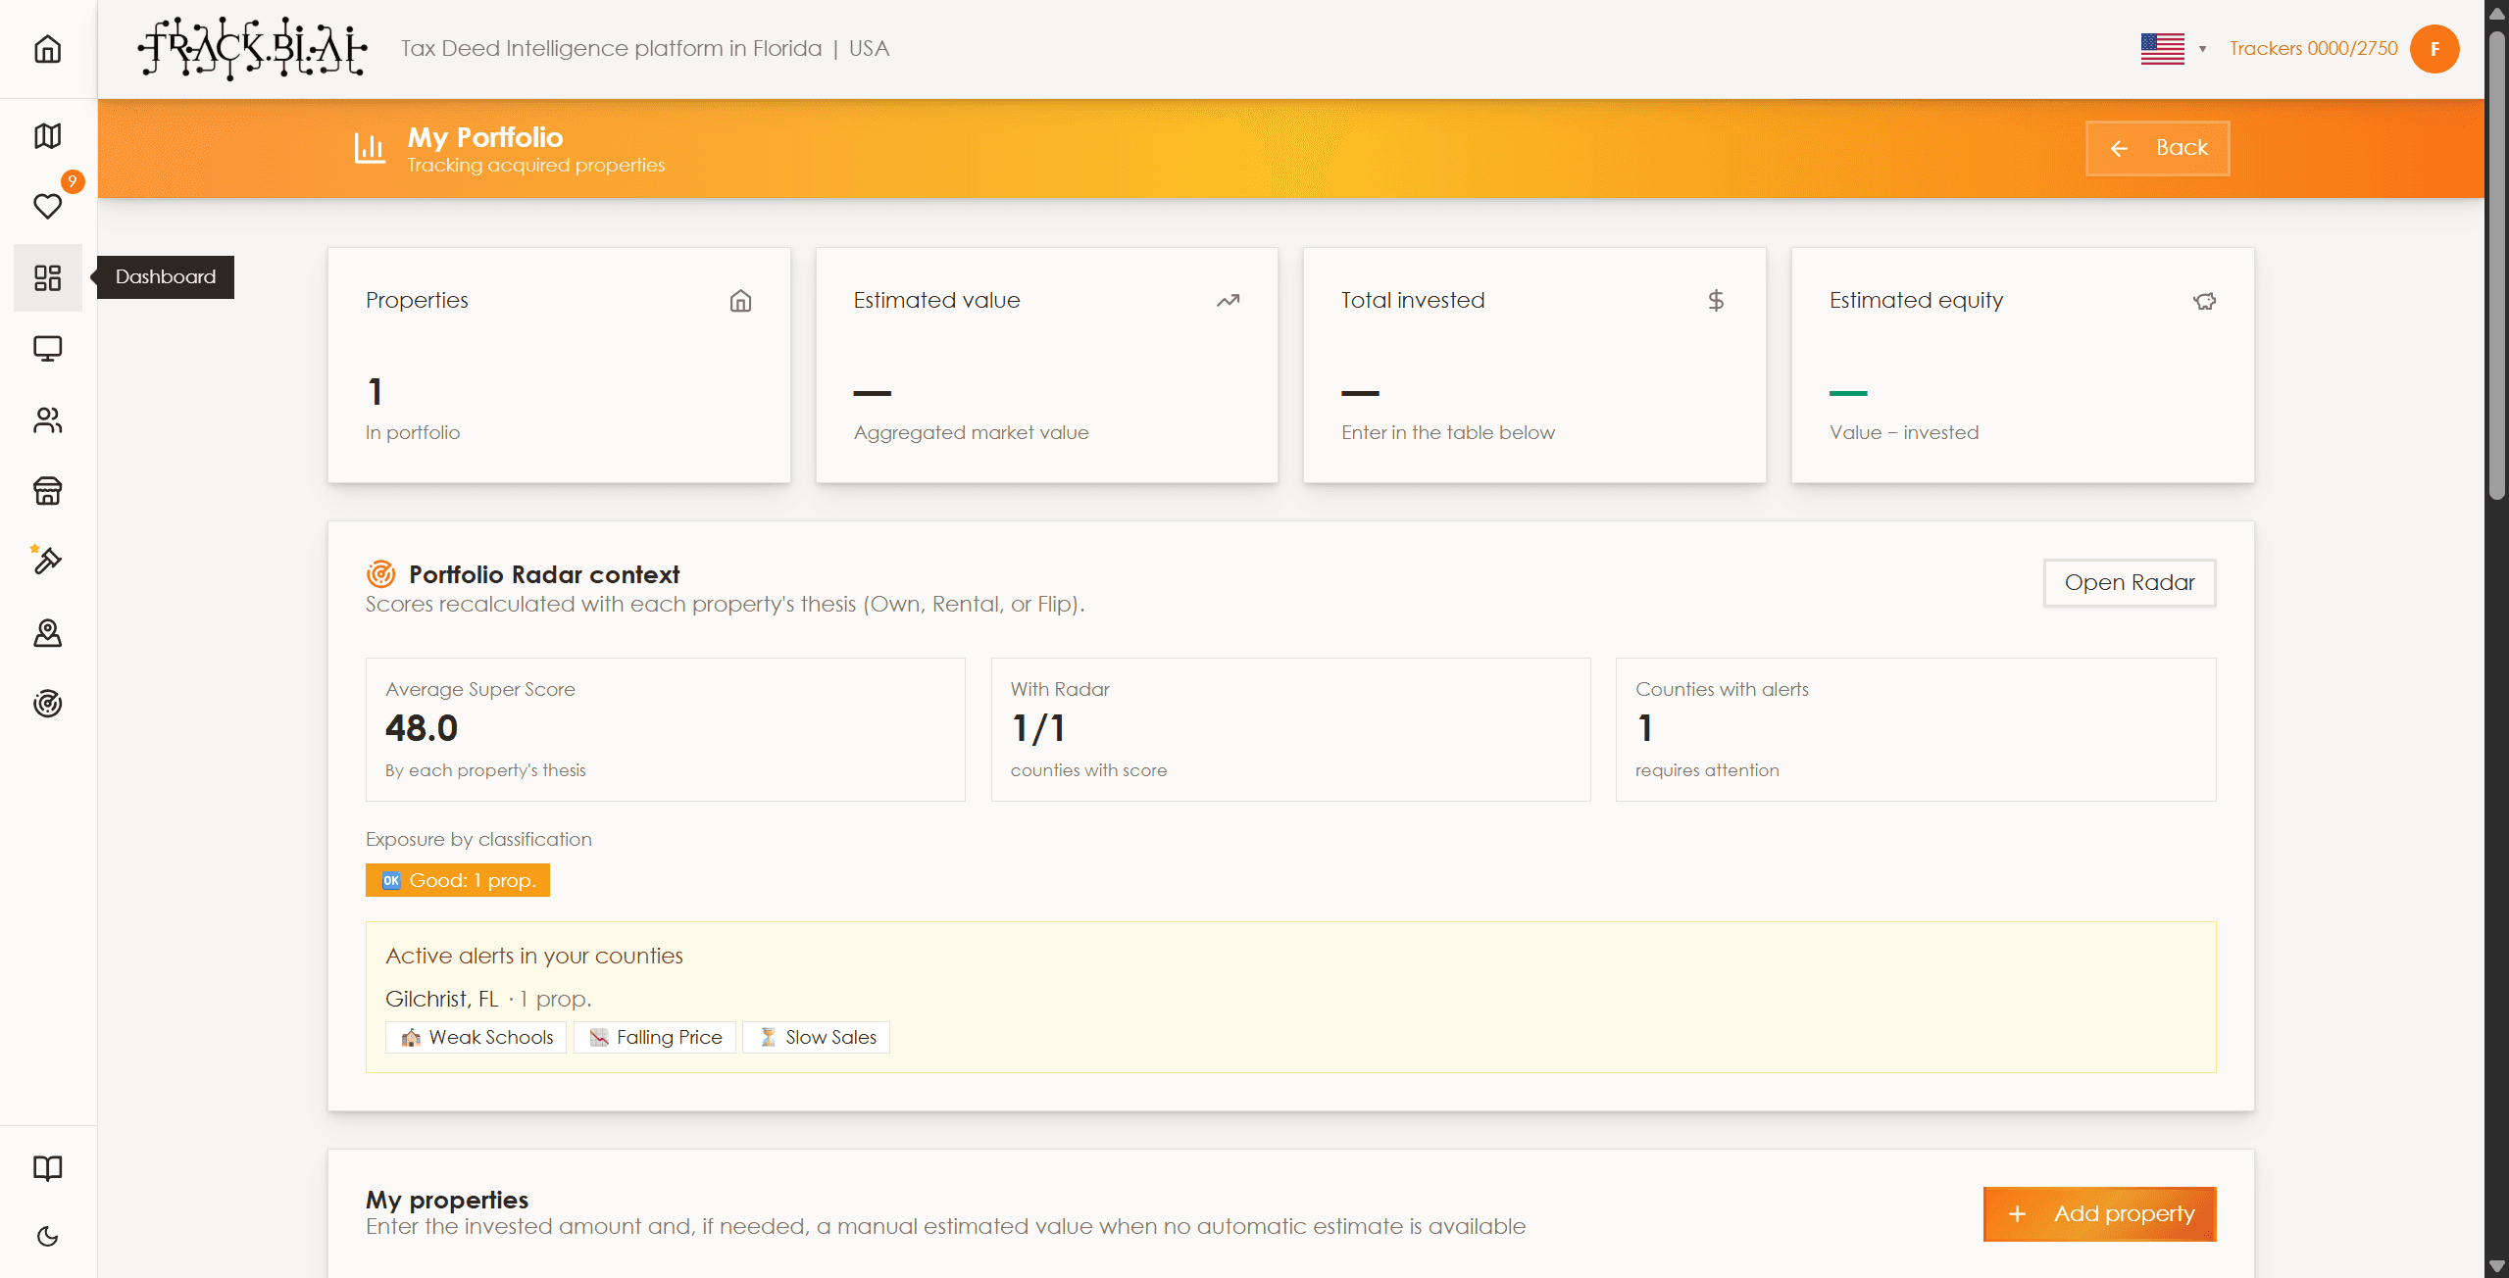Click the TrackBiAI logo
Image resolution: width=2509 pixels, height=1278 pixels.
[x=252, y=48]
